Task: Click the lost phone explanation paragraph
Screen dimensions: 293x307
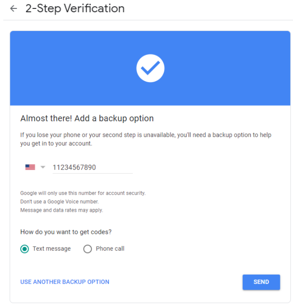Action: pos(146,139)
